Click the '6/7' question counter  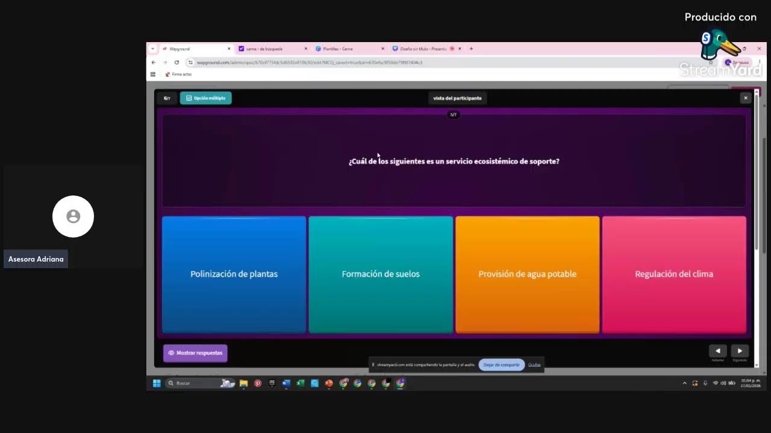tap(167, 98)
